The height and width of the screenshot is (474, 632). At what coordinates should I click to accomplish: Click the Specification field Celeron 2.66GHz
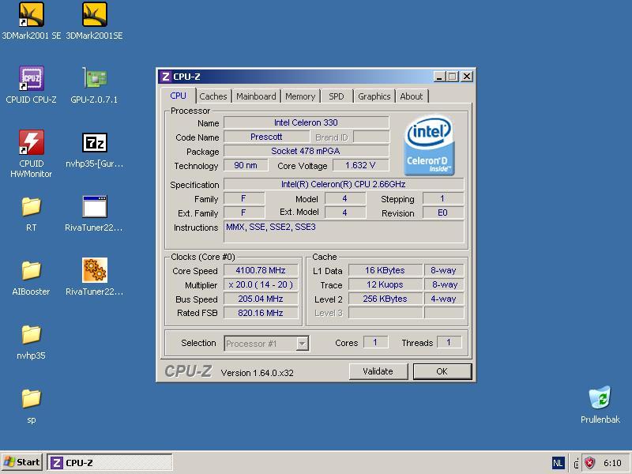tap(344, 184)
